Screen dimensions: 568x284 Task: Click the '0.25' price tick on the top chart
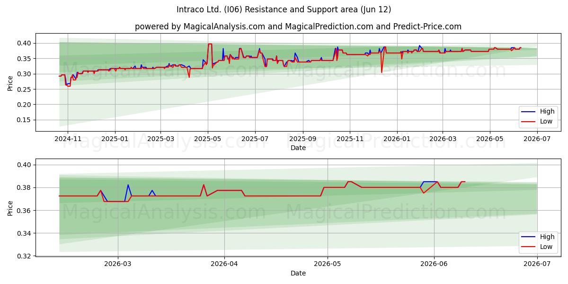click(x=25, y=89)
